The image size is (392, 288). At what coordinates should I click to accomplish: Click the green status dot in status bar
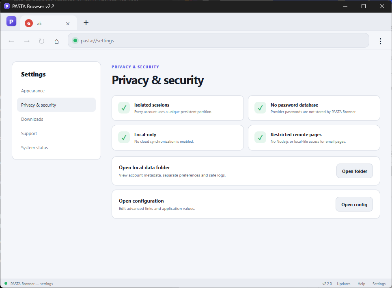coord(6,284)
